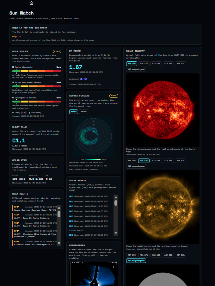This screenshot has width=215, height=286.
Task: Switch aurora map to North hemisphere
Action: point(74,112)
